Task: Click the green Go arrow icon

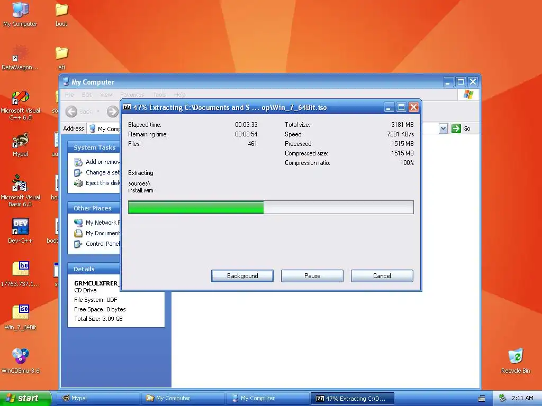Action: tap(456, 128)
